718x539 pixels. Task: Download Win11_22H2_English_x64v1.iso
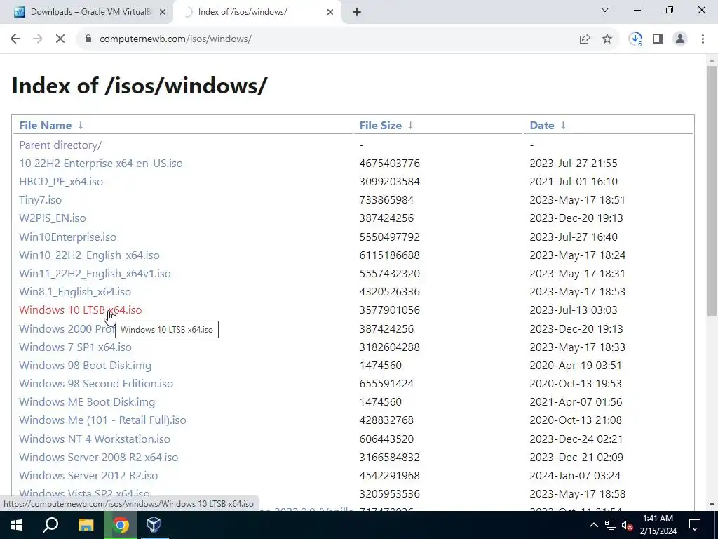click(x=95, y=274)
